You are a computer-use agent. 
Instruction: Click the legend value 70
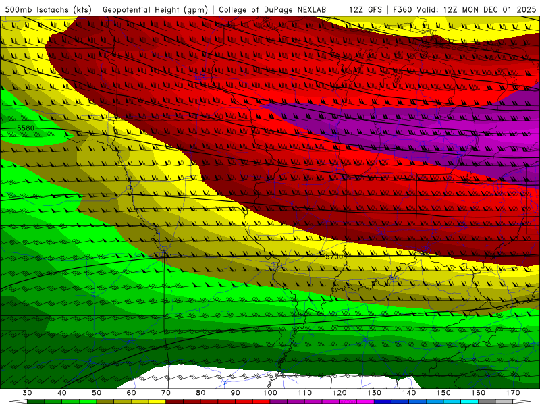pyautogui.click(x=166, y=393)
